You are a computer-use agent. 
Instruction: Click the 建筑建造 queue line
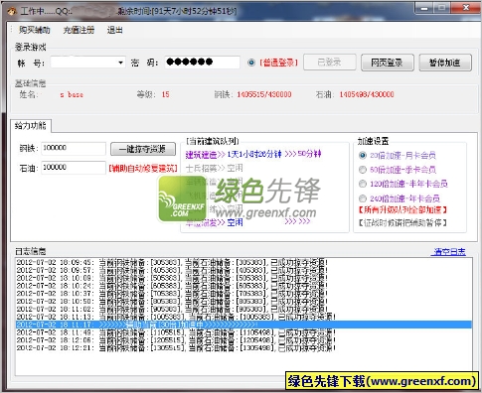coord(253,154)
